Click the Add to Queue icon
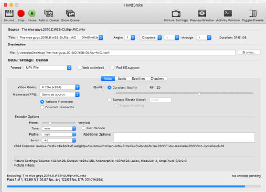The width and height of the screenshot is (266, 192). [49, 14]
